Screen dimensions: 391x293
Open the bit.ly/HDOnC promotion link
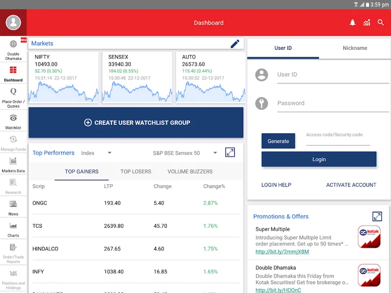[x=278, y=290]
